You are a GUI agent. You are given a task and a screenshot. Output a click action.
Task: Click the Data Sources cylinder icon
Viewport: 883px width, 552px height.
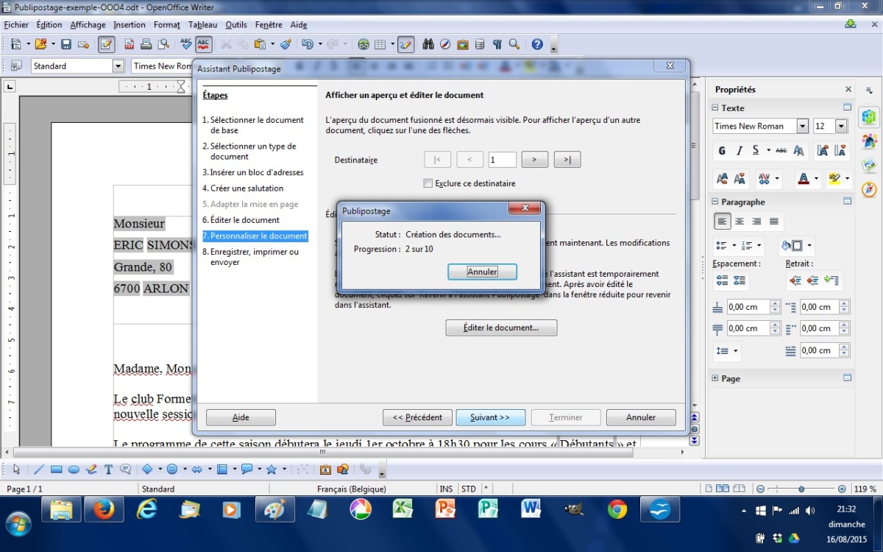[480, 44]
